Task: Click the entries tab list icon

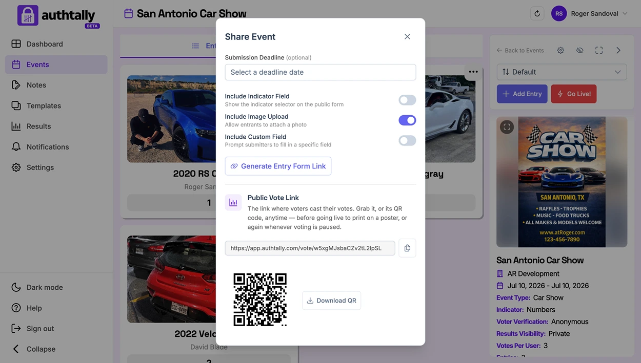Action: click(195, 46)
